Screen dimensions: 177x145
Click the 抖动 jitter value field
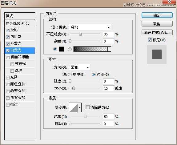[x=108, y=124]
